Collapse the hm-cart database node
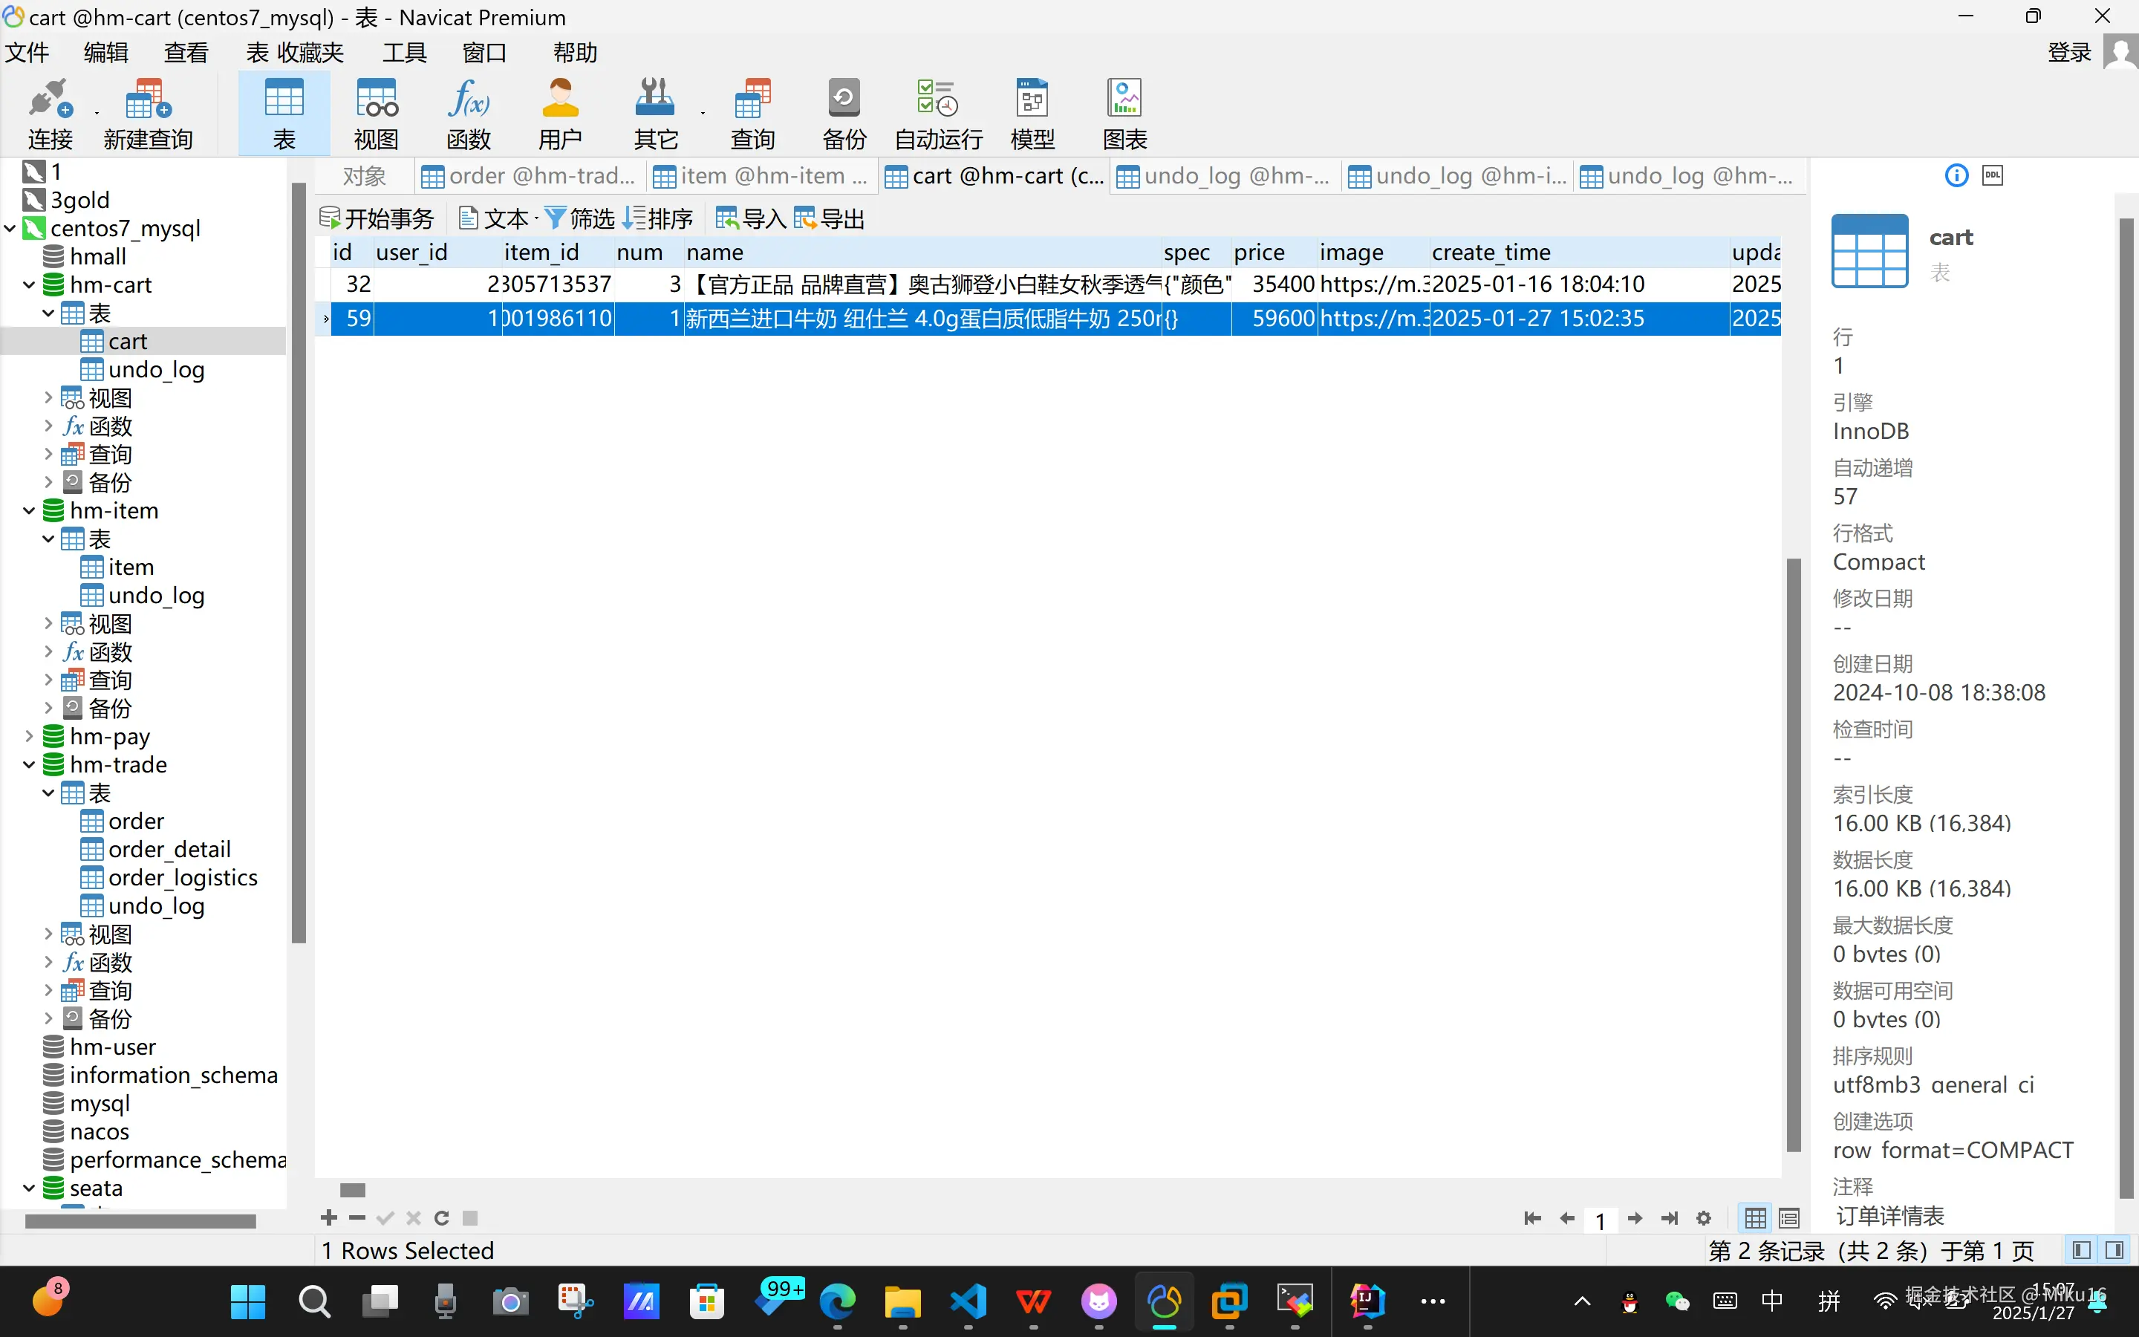 tap(28, 284)
